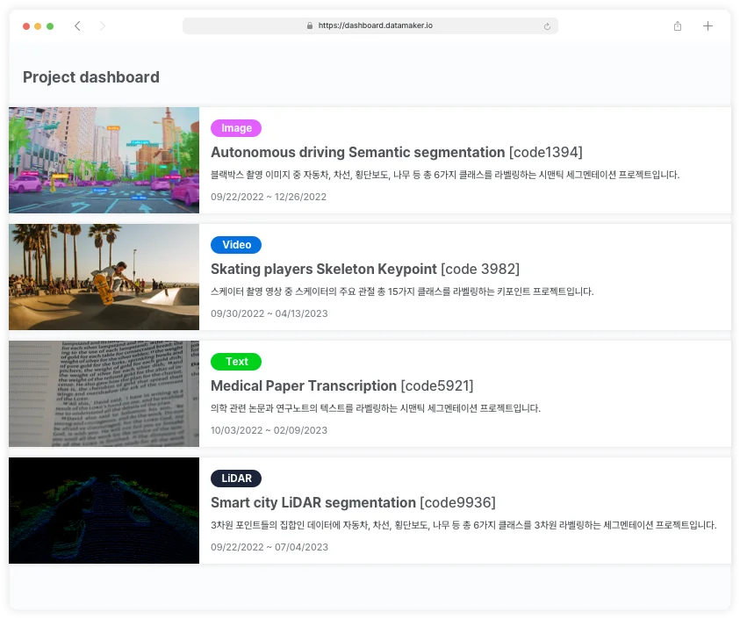Select the pink Image tag badge
Screen dimensions: 740x619
[236, 128]
